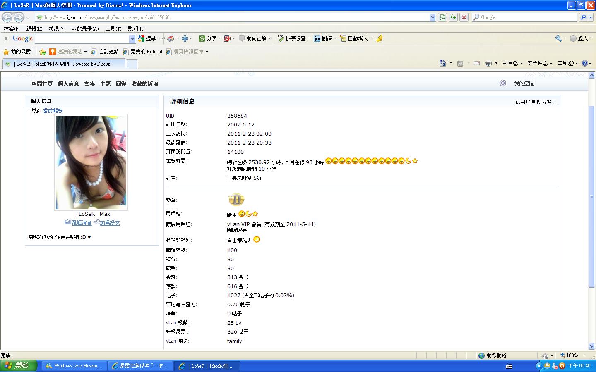Click the 發短消息 link
The height and width of the screenshot is (372, 596).
(x=82, y=223)
